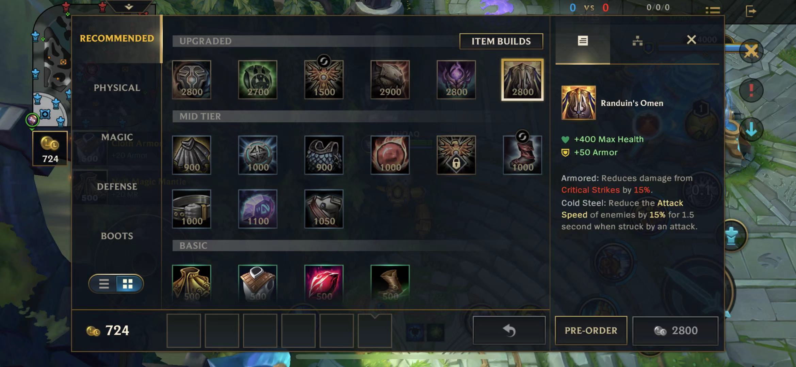Pick the 1000 gold fire orb item

pos(390,155)
